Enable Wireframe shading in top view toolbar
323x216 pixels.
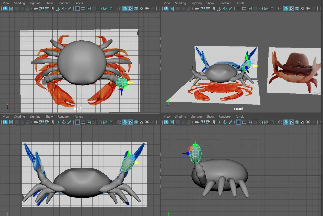tap(119, 8)
